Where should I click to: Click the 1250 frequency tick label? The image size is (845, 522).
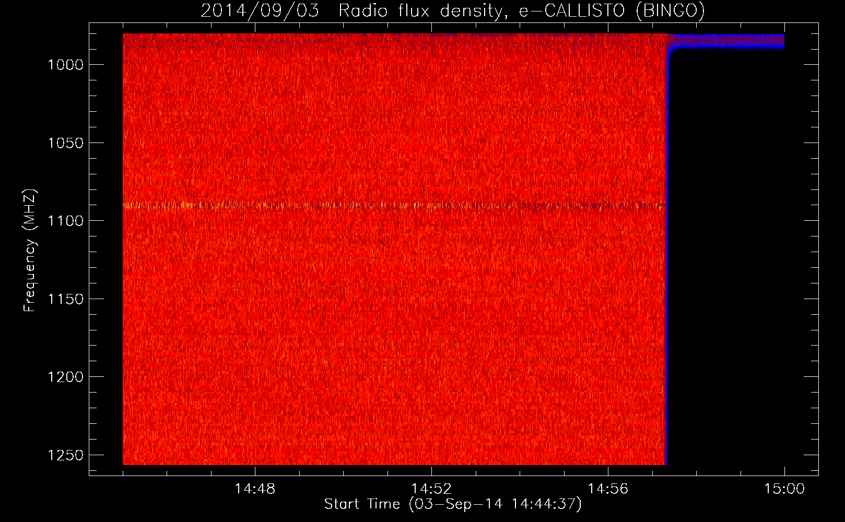coord(65,455)
